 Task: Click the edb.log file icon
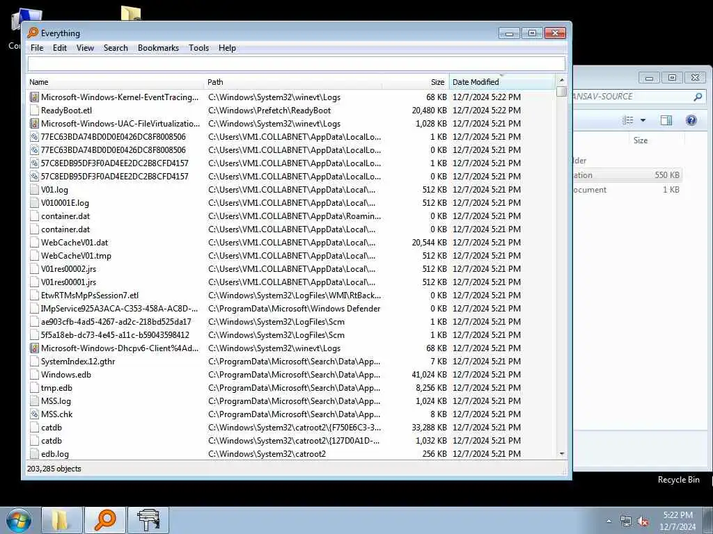[x=34, y=453]
